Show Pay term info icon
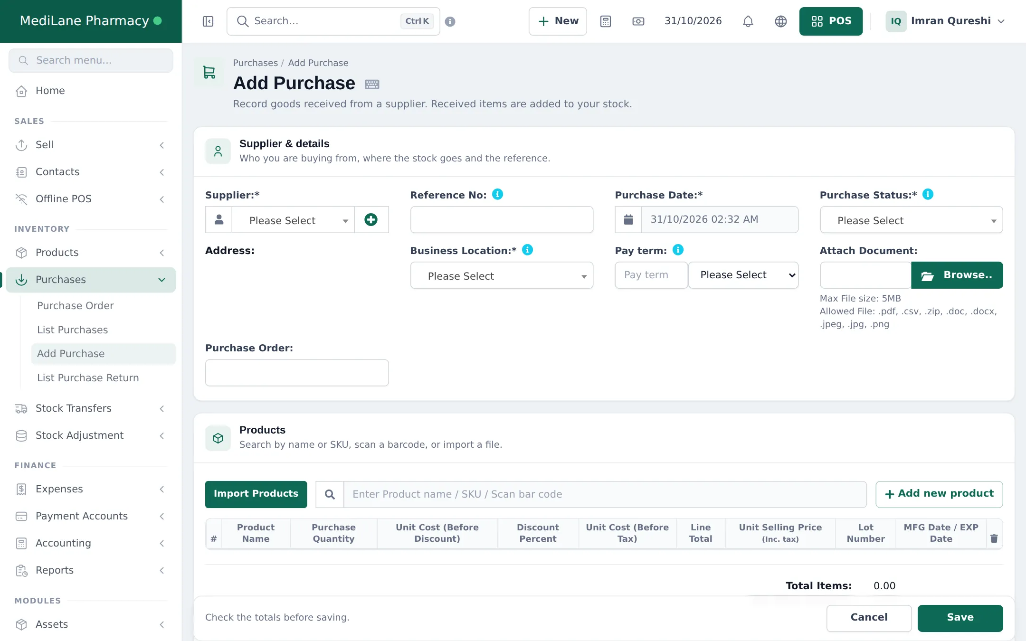This screenshot has height=641, width=1026. [x=678, y=250]
